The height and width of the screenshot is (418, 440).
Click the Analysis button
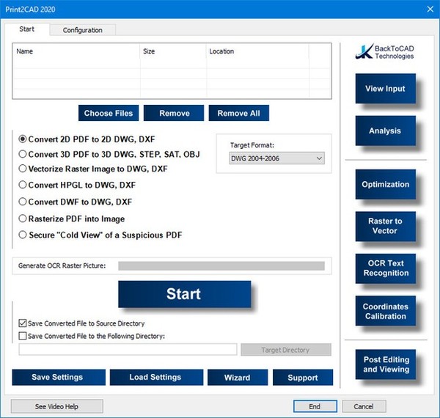tap(385, 131)
